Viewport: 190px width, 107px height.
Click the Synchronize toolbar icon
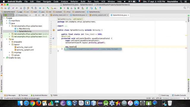tap(9, 8)
